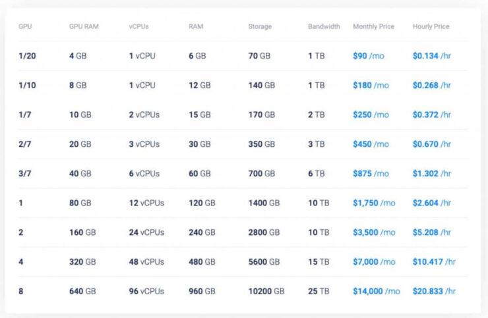Click the $5.208 /hr hourly price
The image size is (488, 318).
tap(432, 232)
